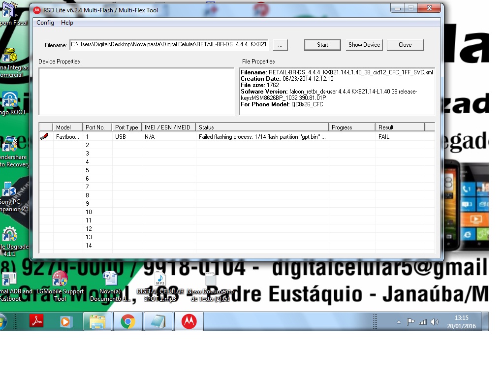Open the Mobile Upgrade 4.1.1 desktop icon

(13, 241)
